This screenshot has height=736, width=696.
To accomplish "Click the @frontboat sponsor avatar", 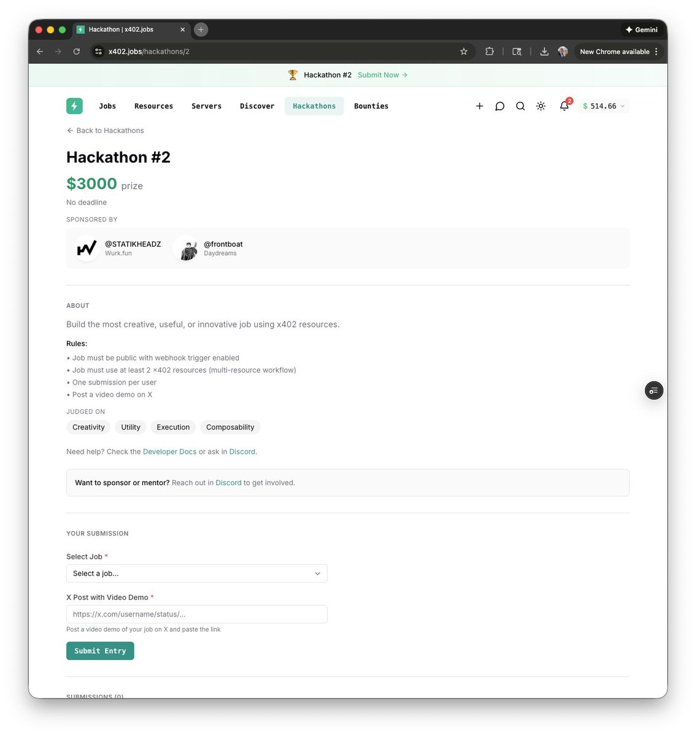I will [186, 248].
